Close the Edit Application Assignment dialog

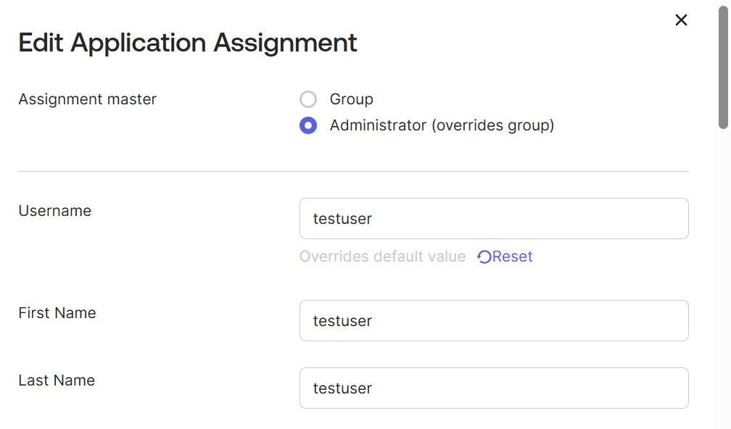681,20
